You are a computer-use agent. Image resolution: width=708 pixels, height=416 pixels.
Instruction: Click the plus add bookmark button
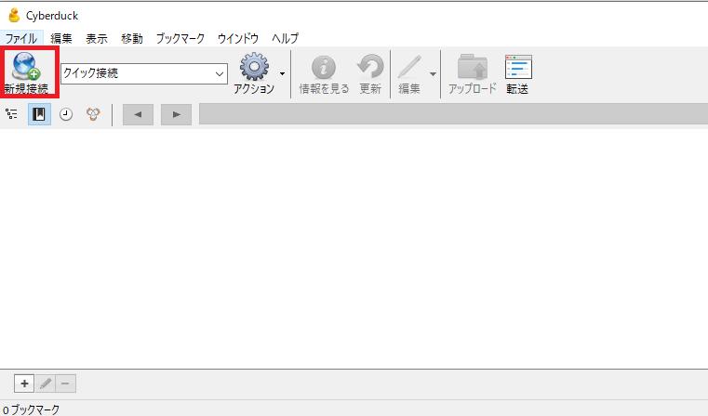24,383
